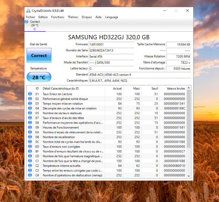Screen dimensions: 219x202
Task: Select the Nombre de secteurs réalloués text
Action: click(62, 113)
